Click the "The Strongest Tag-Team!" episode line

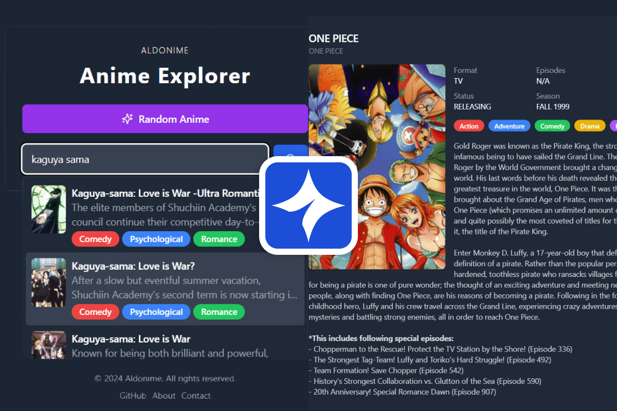tap(430, 360)
